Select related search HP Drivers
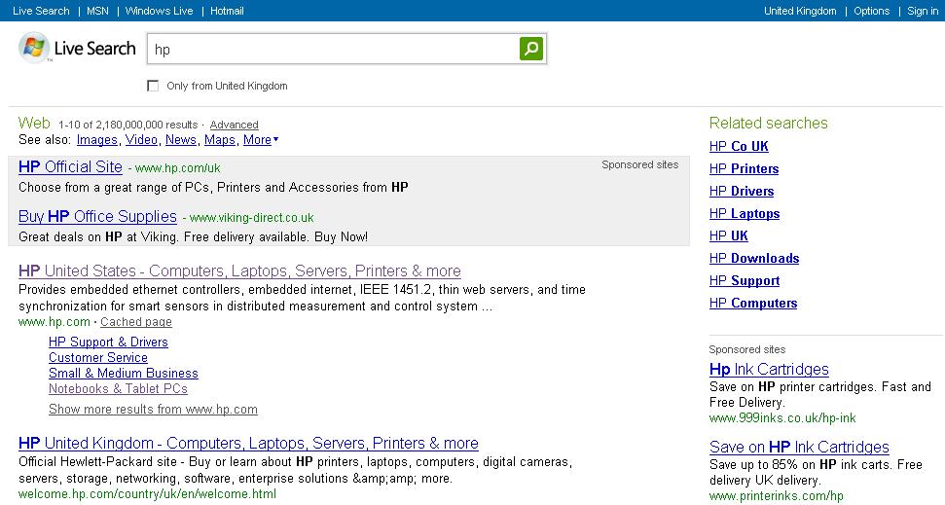The width and height of the screenshot is (945, 505). [x=742, y=191]
